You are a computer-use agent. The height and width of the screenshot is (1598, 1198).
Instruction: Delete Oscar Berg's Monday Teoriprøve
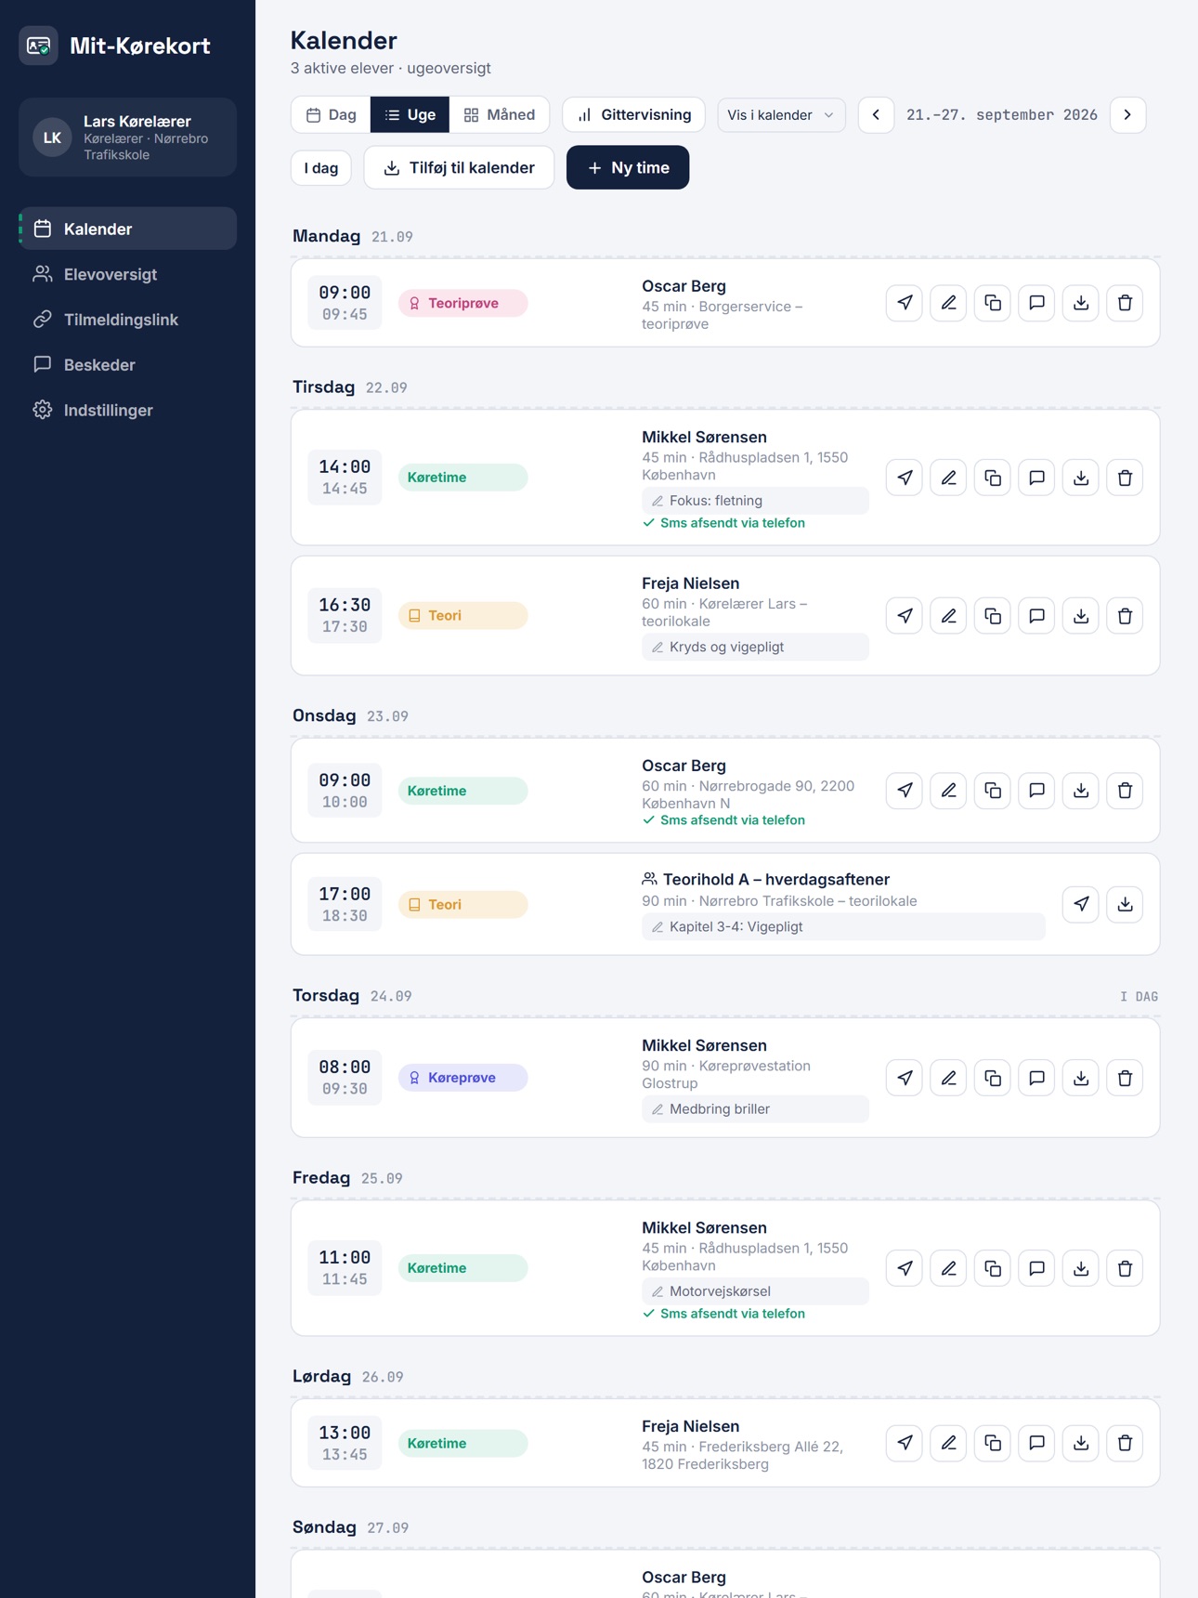pos(1125,303)
